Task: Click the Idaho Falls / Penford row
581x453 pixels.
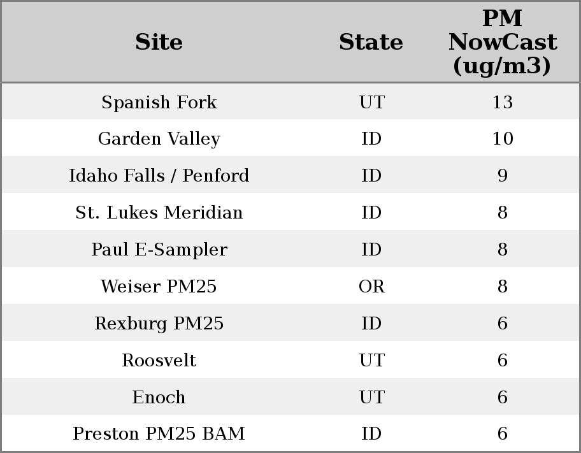Action: click(x=159, y=176)
